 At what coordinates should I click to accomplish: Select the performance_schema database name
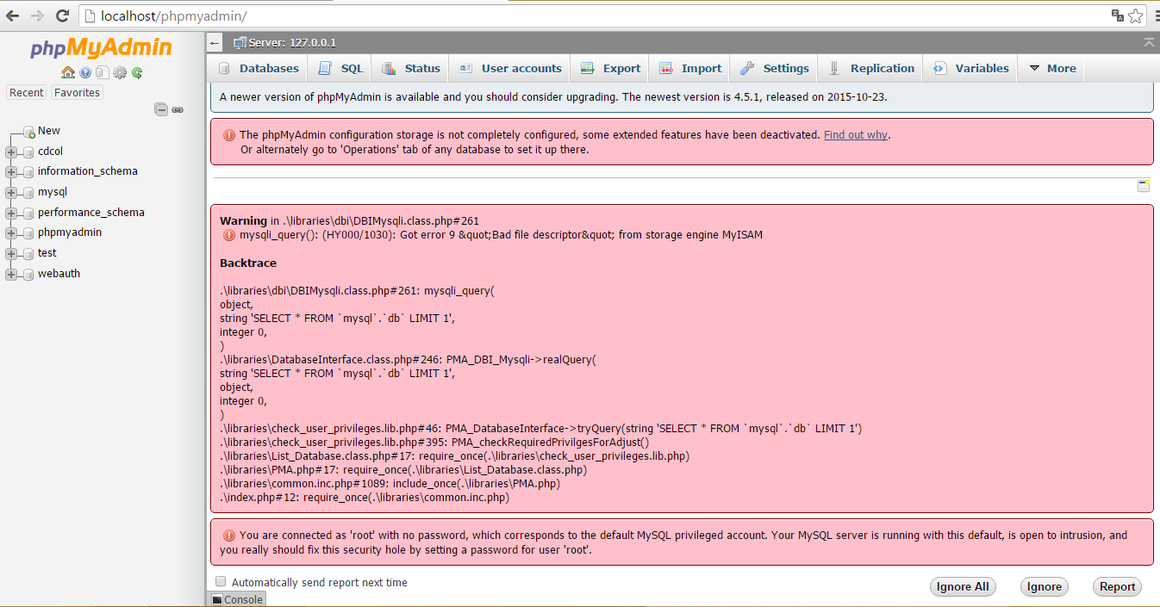[x=91, y=213]
